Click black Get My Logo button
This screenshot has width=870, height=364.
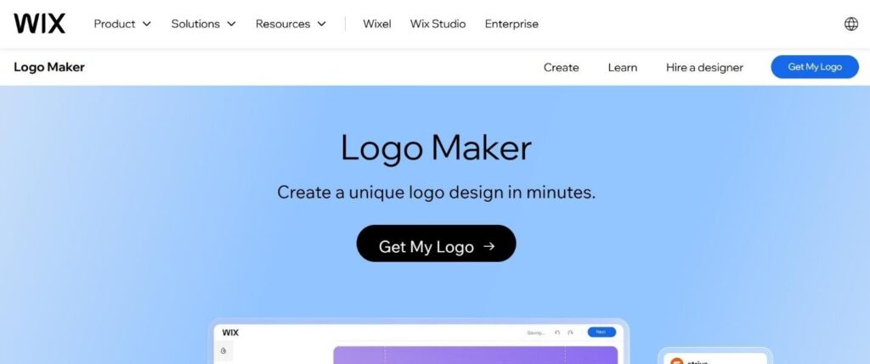point(436,244)
